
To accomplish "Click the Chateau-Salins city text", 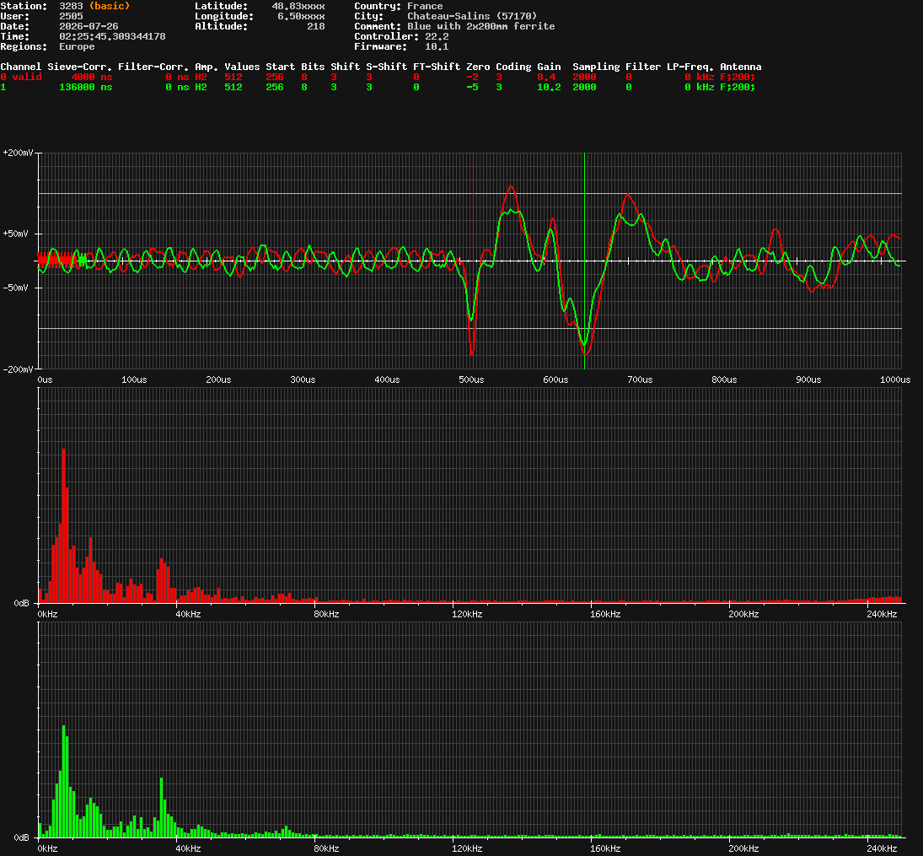I will (448, 16).
